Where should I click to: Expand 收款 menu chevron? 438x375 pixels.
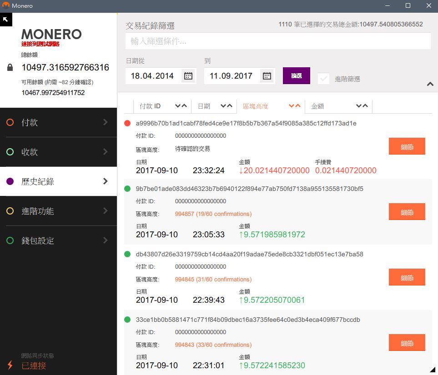click(x=106, y=152)
